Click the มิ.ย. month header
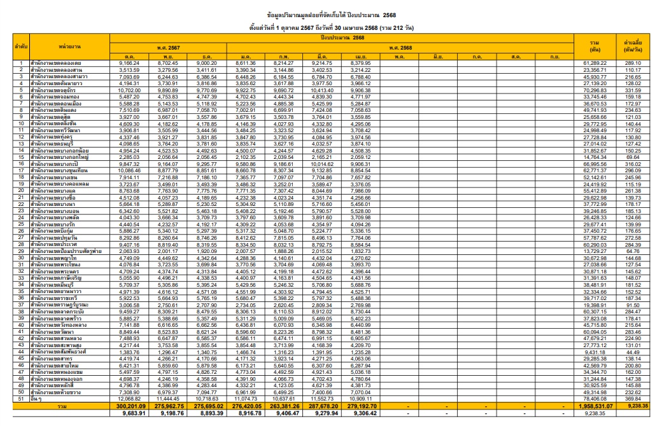The width and height of the screenshot is (669, 426). pos(438,56)
